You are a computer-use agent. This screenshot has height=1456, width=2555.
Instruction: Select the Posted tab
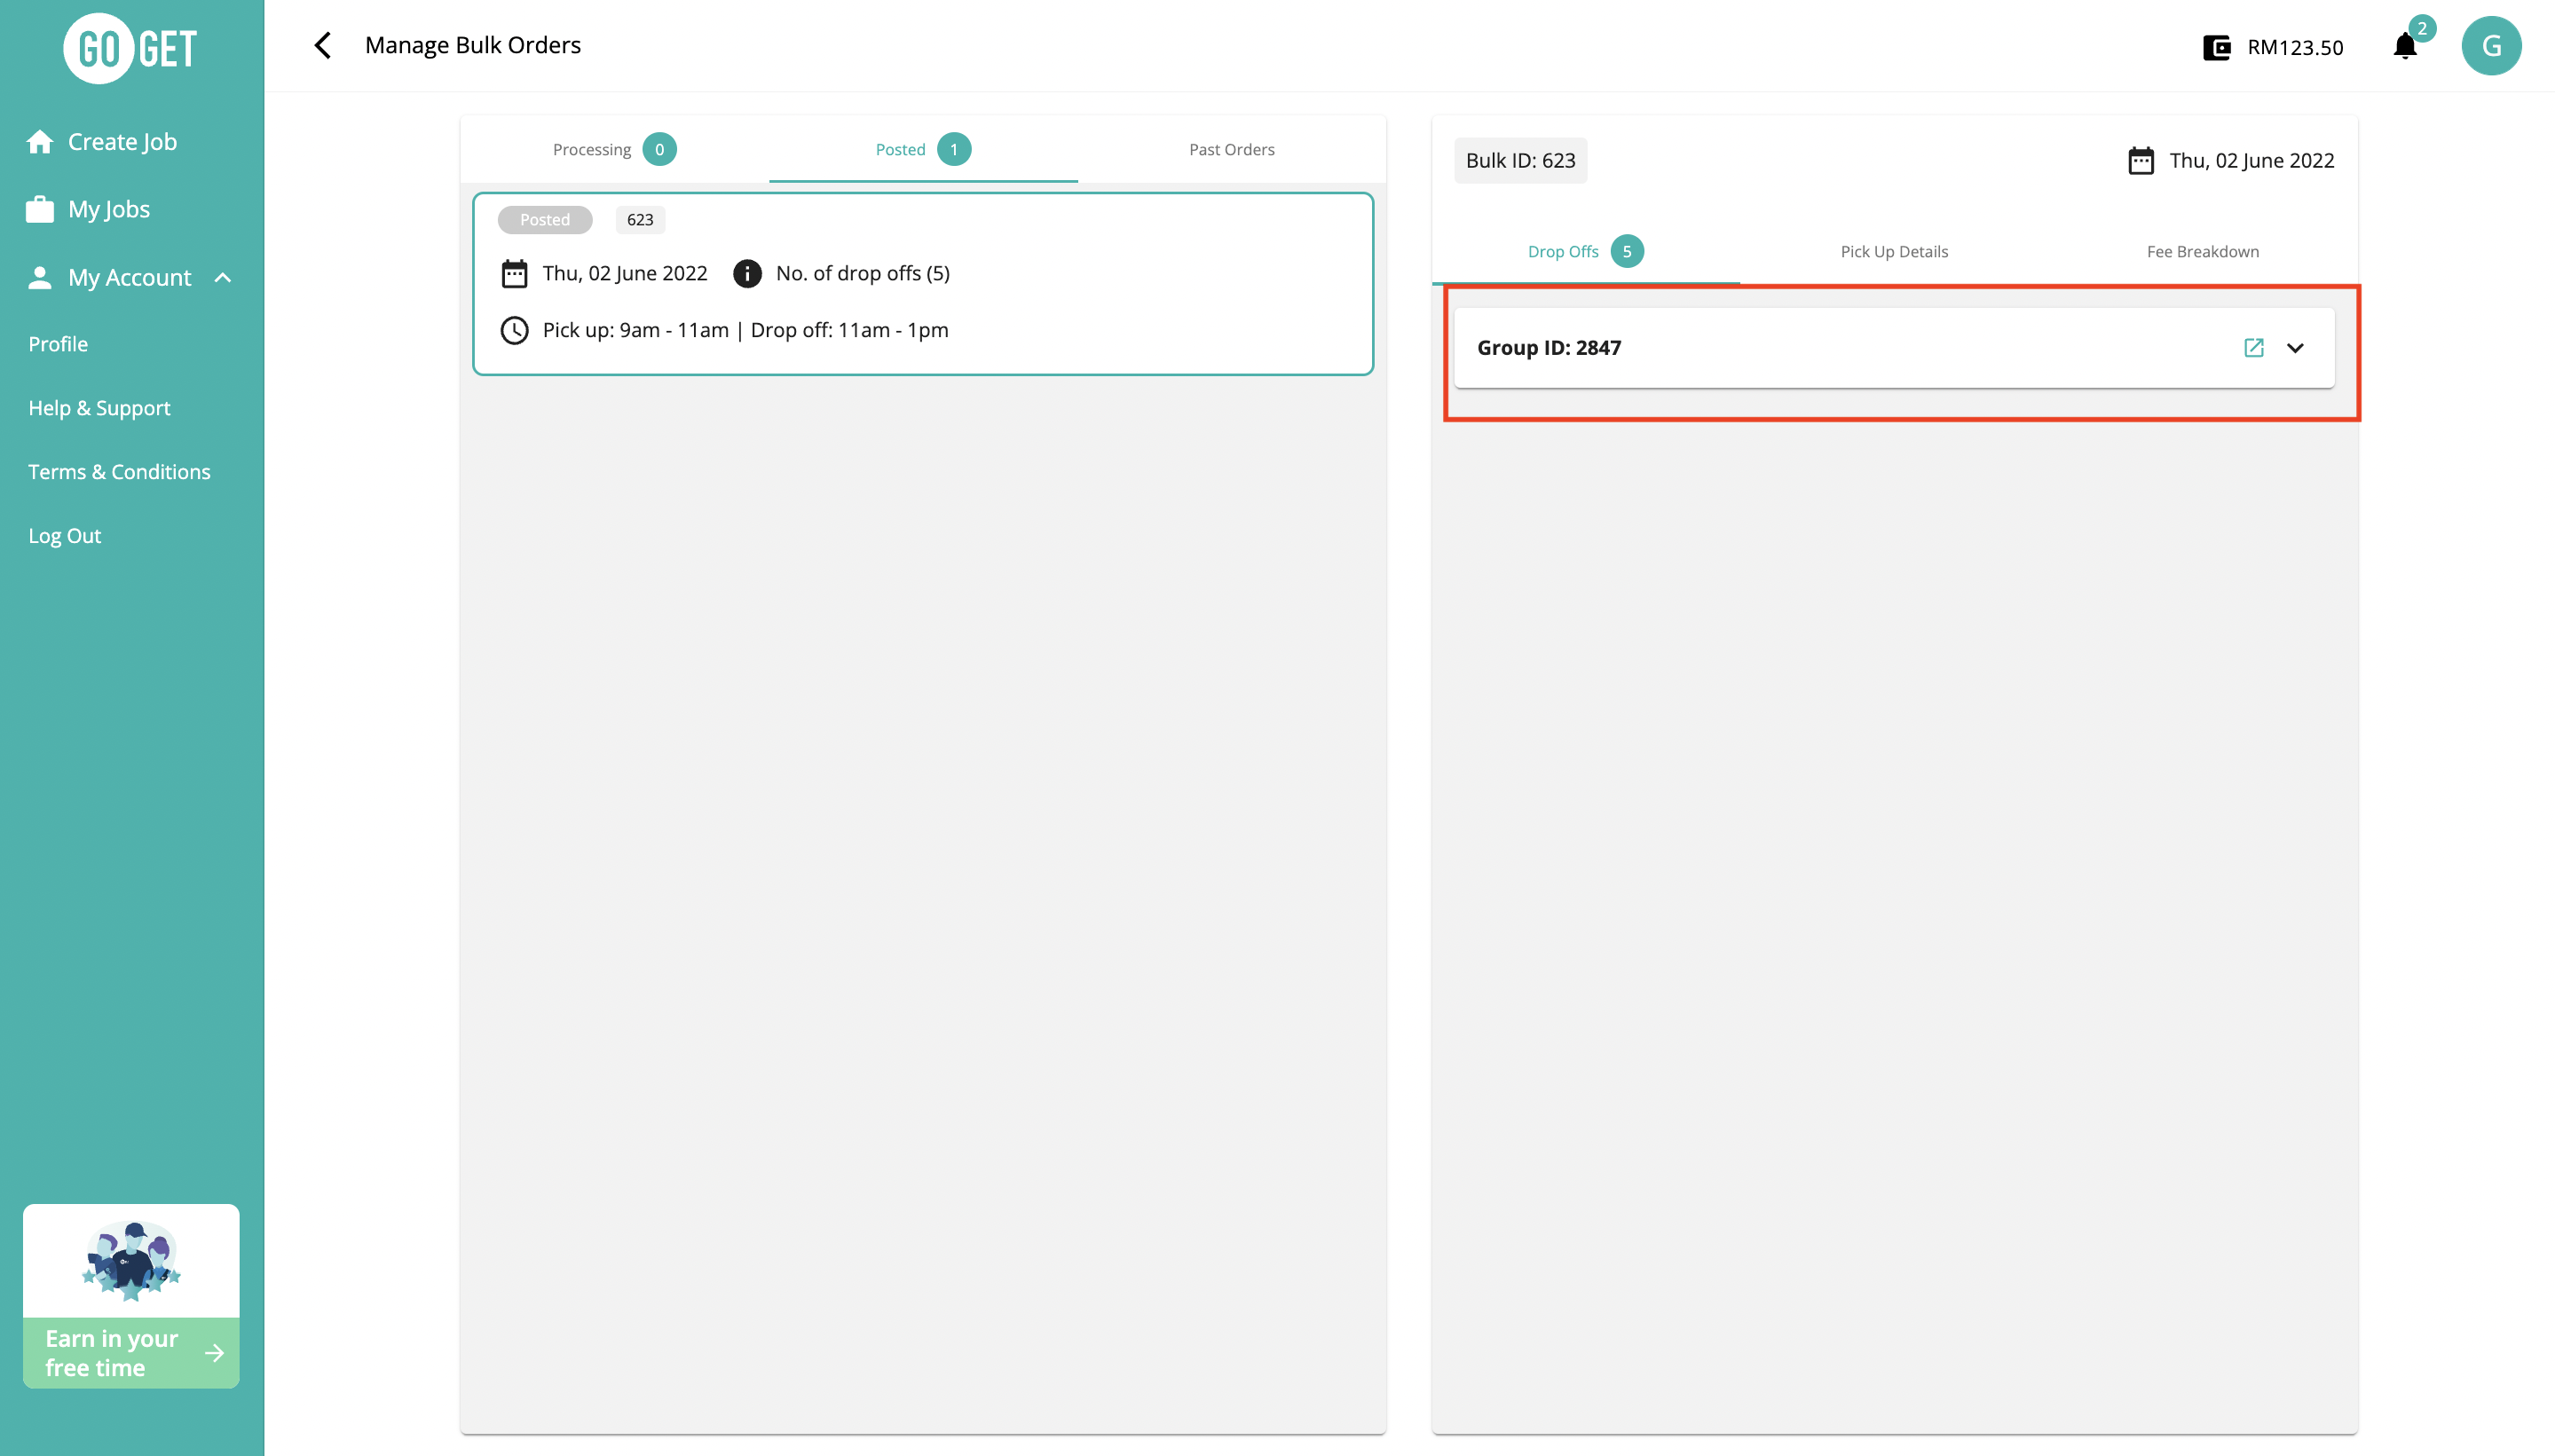coord(922,149)
